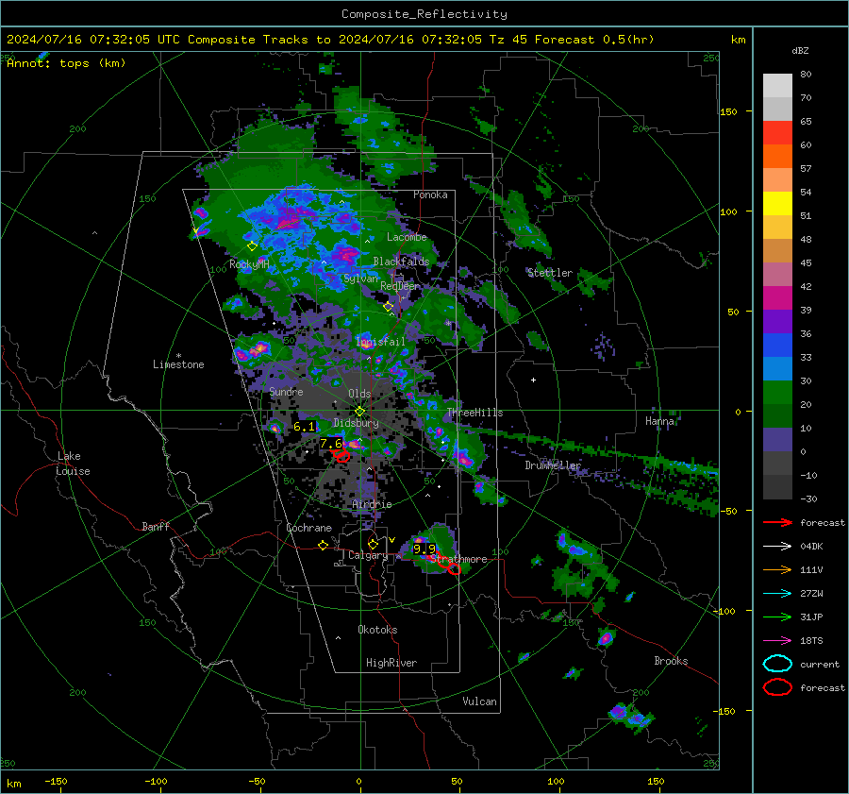The height and width of the screenshot is (794, 849).
Task: Click the Banff city label
Action: tap(156, 527)
